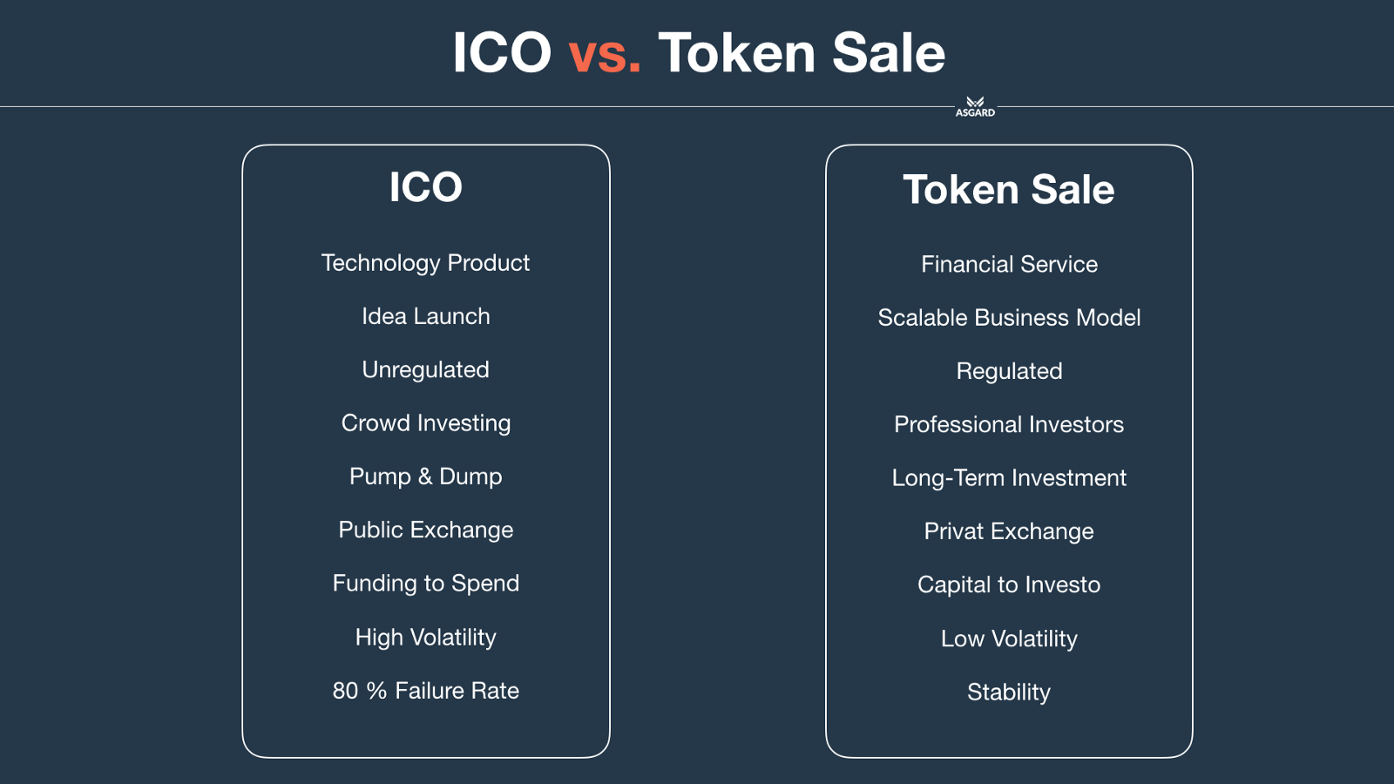The height and width of the screenshot is (784, 1394).
Task: Select the ICO card heading
Action: 425,187
